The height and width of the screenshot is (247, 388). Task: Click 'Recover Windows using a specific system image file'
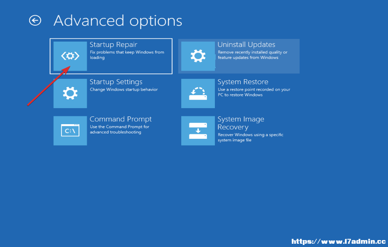tap(250, 138)
